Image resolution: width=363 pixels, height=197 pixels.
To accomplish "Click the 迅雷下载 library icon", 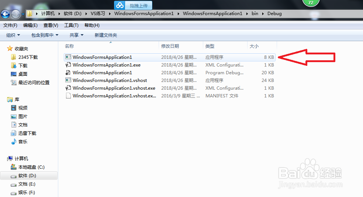I will [x=14, y=133].
